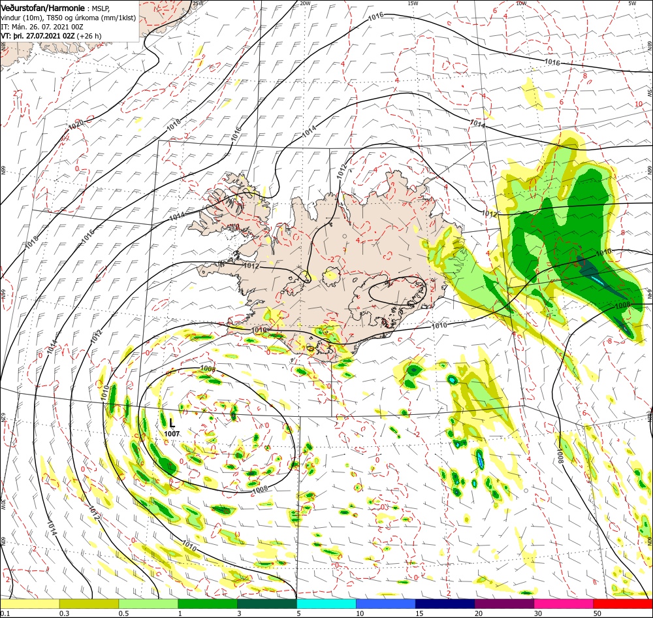Click the red 50+ mm legend swatch
The width and height of the screenshot is (653, 618).
623,604
